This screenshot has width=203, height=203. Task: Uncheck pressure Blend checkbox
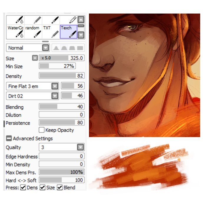pos(60,187)
